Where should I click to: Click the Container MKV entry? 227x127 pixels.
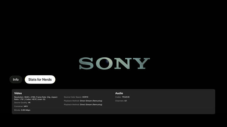point(21,106)
